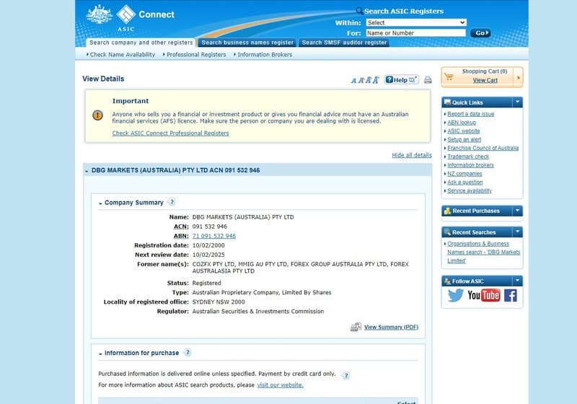Click the Next review date value 10/02/2025
This screenshot has height=404, width=577.
pos(208,255)
